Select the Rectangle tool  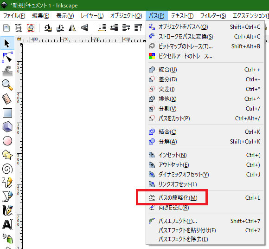[7, 113]
